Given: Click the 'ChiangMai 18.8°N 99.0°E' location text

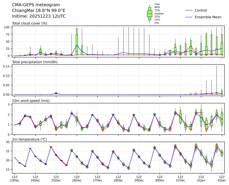Looking at the screenshot, I should tap(39, 11).
